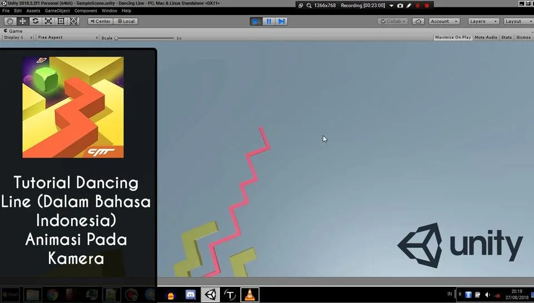Toggle Gizmos in Game view
The width and height of the screenshot is (534, 303).
click(x=523, y=37)
